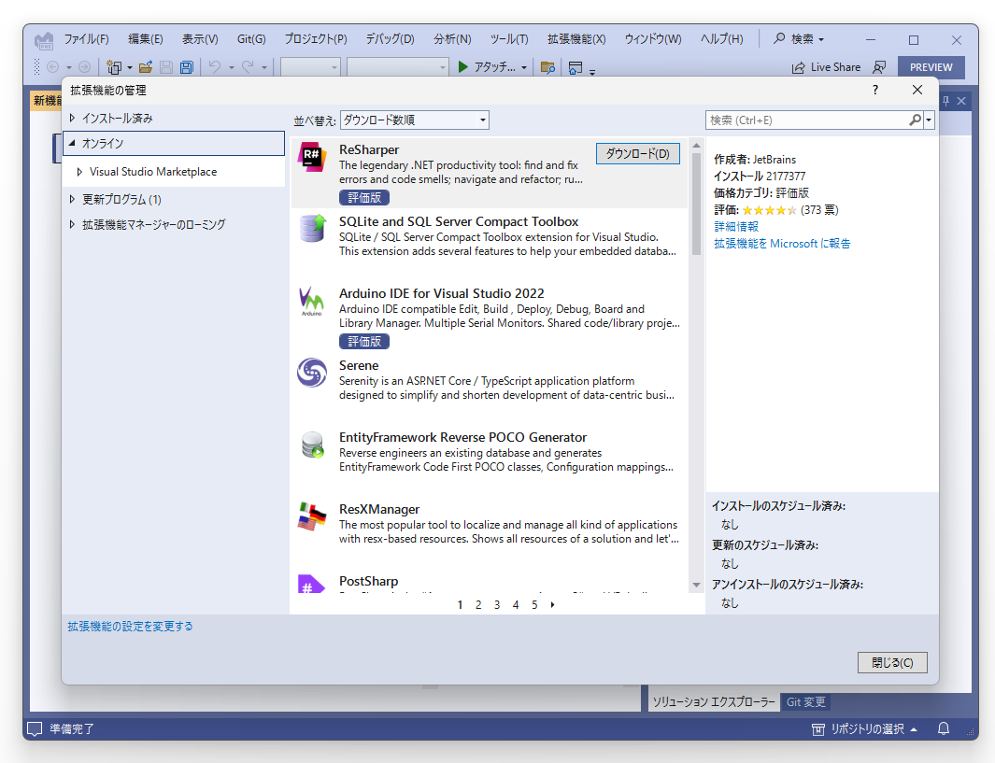Screen dimensions: 995x763
Task: Open the ヘルプ(H) menu
Action: [x=721, y=39]
